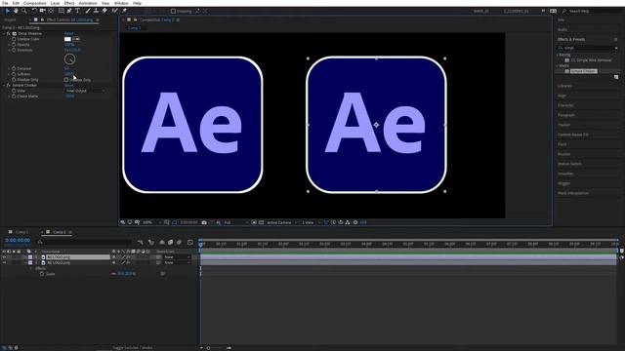The width and height of the screenshot is (625, 351).
Task: Toggle the Simple Choker fx switch
Action: 8,85
